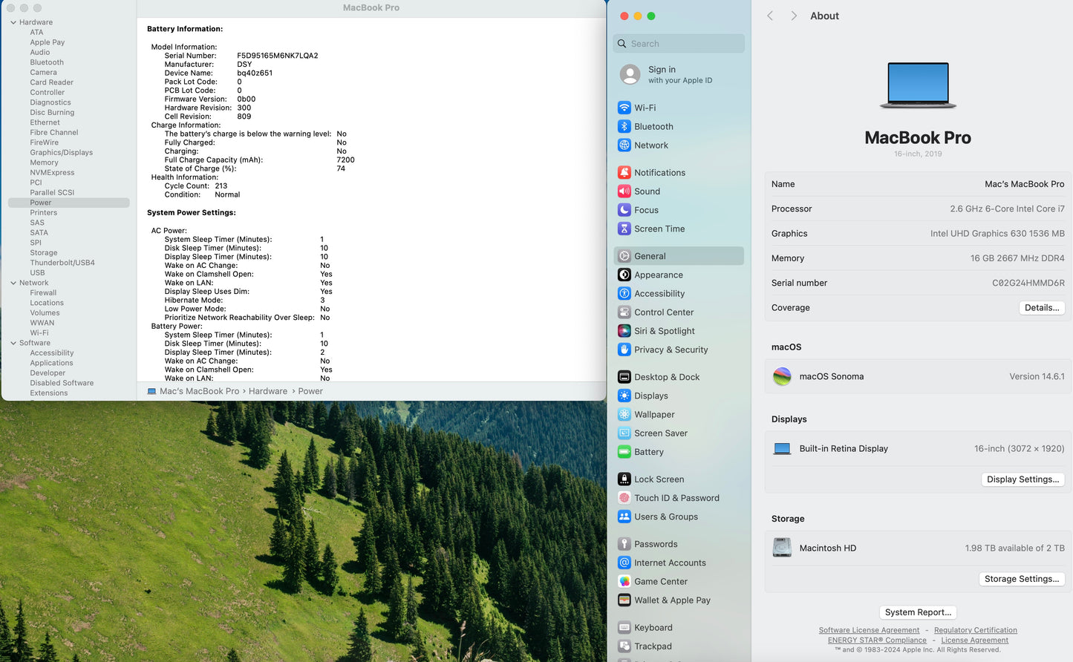The height and width of the screenshot is (662, 1073).
Task: Open Notifications via its red bell icon
Action: click(x=624, y=172)
